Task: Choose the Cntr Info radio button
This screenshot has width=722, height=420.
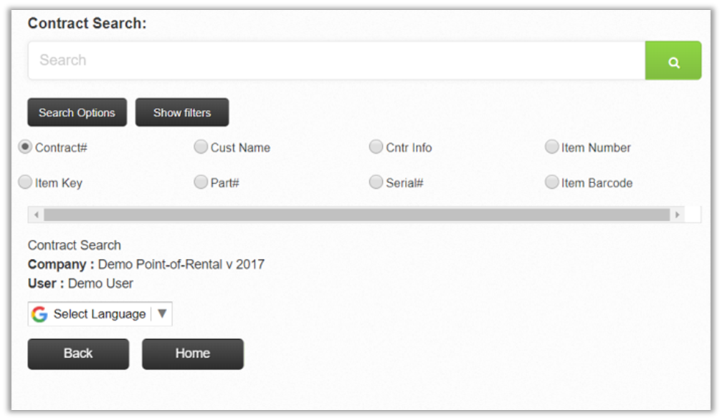Action: (376, 147)
